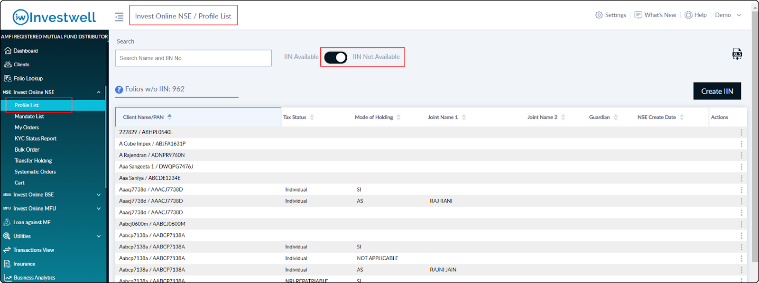Click the Clients sidebar label
759x283 pixels.
click(x=21, y=64)
